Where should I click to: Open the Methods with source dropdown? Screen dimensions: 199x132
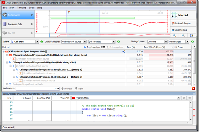[x=85, y=42]
